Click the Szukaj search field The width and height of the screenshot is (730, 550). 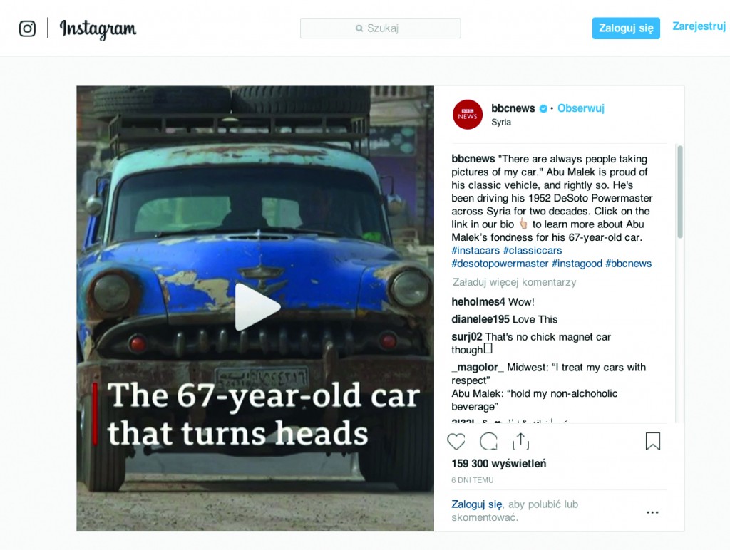coord(381,28)
